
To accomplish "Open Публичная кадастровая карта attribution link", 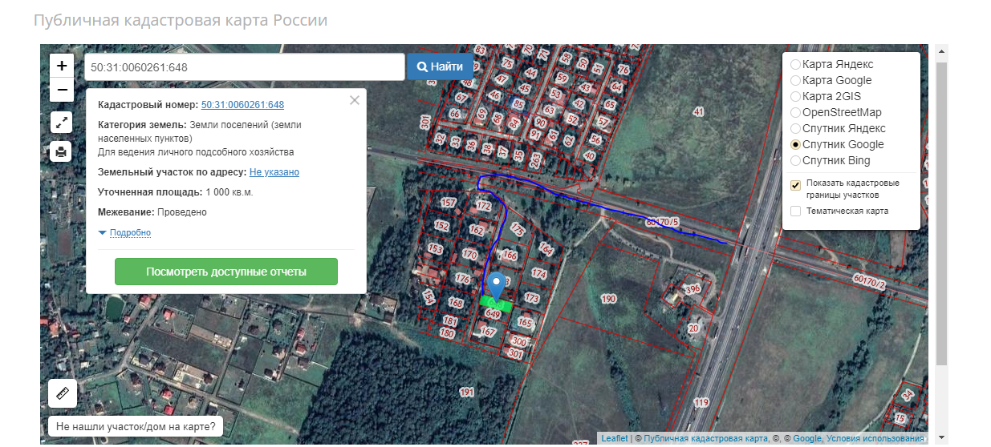I will (705, 439).
